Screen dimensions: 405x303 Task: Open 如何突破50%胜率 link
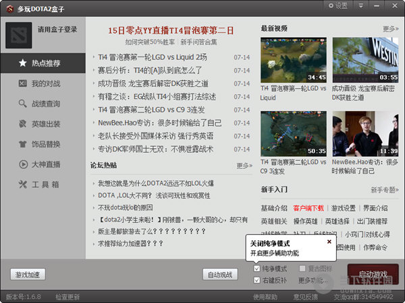click(x=150, y=42)
